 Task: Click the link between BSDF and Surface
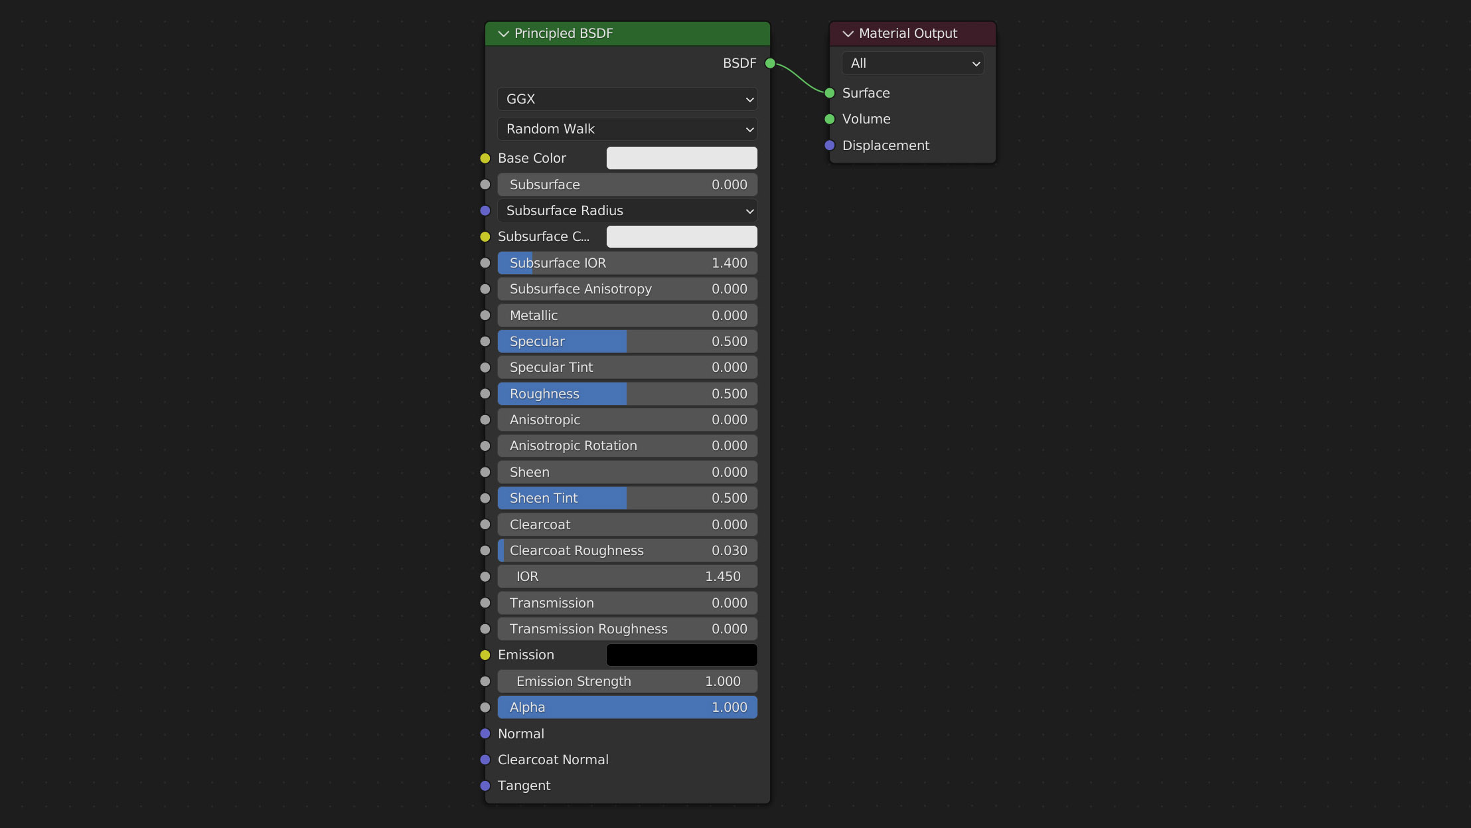click(800, 78)
